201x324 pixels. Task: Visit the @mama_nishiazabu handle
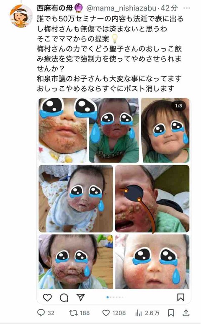pos(121,8)
